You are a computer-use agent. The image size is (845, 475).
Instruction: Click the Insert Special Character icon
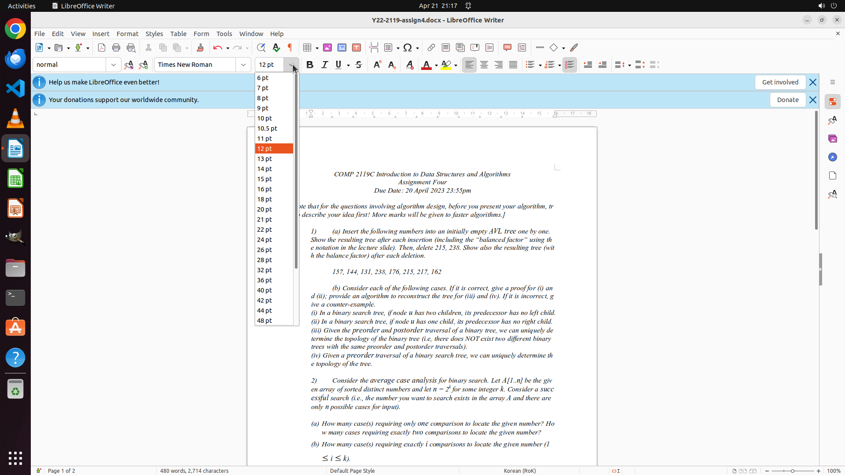408,47
